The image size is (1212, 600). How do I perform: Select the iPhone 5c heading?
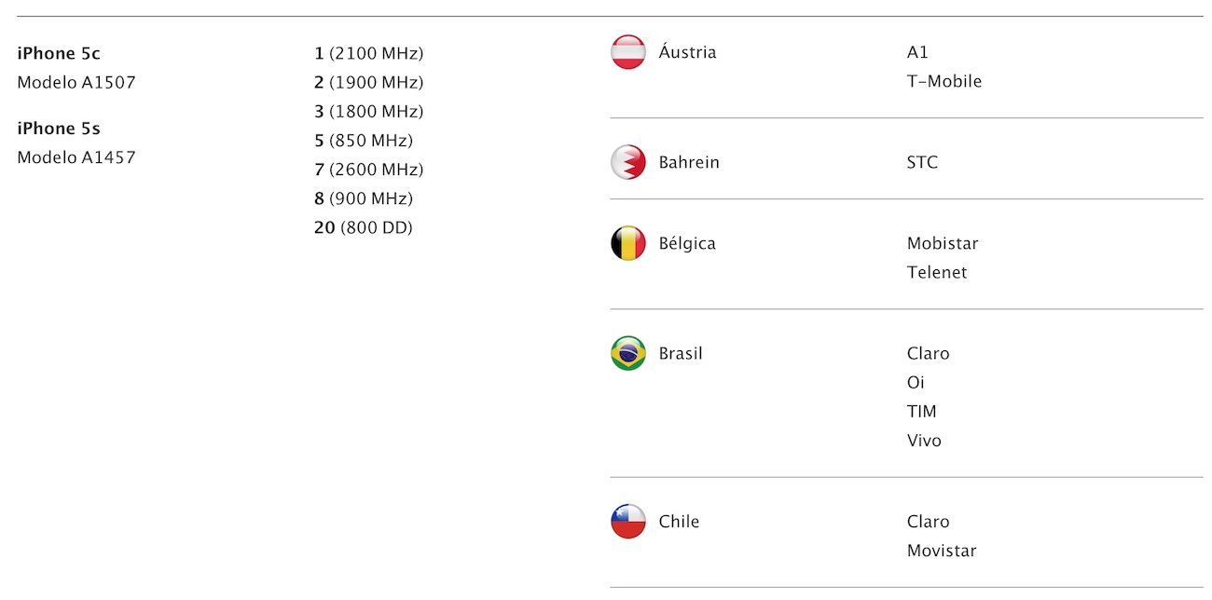tap(59, 53)
